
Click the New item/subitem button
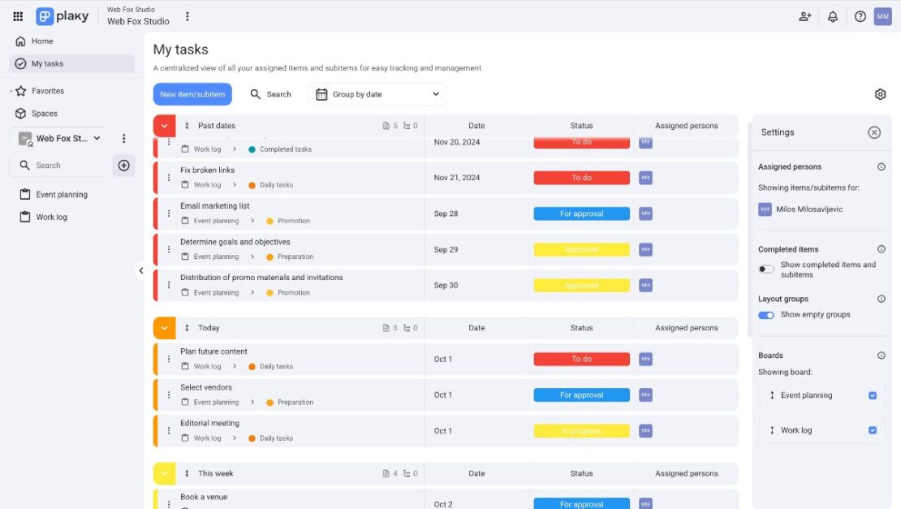click(x=192, y=93)
